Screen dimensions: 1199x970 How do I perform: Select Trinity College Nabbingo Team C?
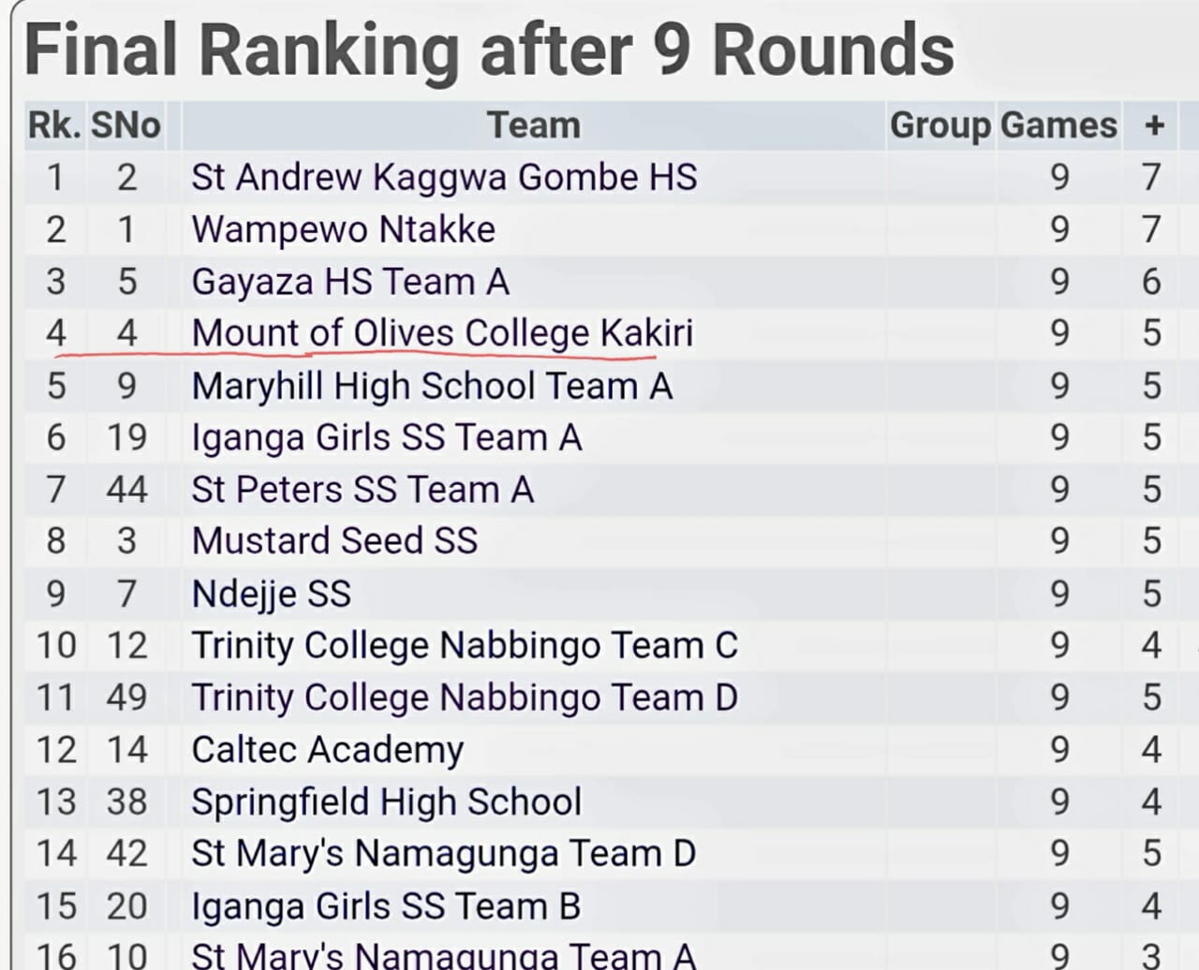464,645
